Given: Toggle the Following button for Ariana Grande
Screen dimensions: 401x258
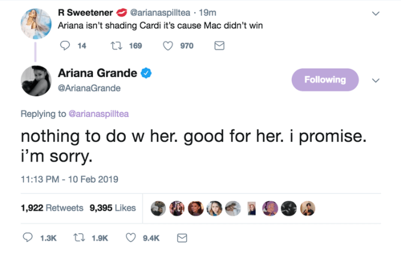Looking at the screenshot, I should [x=324, y=80].
